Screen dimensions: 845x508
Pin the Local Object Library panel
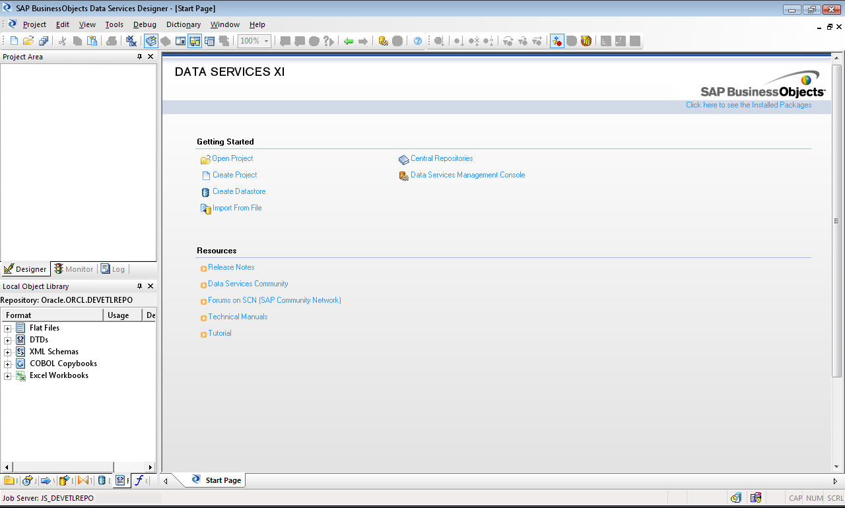[x=139, y=286]
